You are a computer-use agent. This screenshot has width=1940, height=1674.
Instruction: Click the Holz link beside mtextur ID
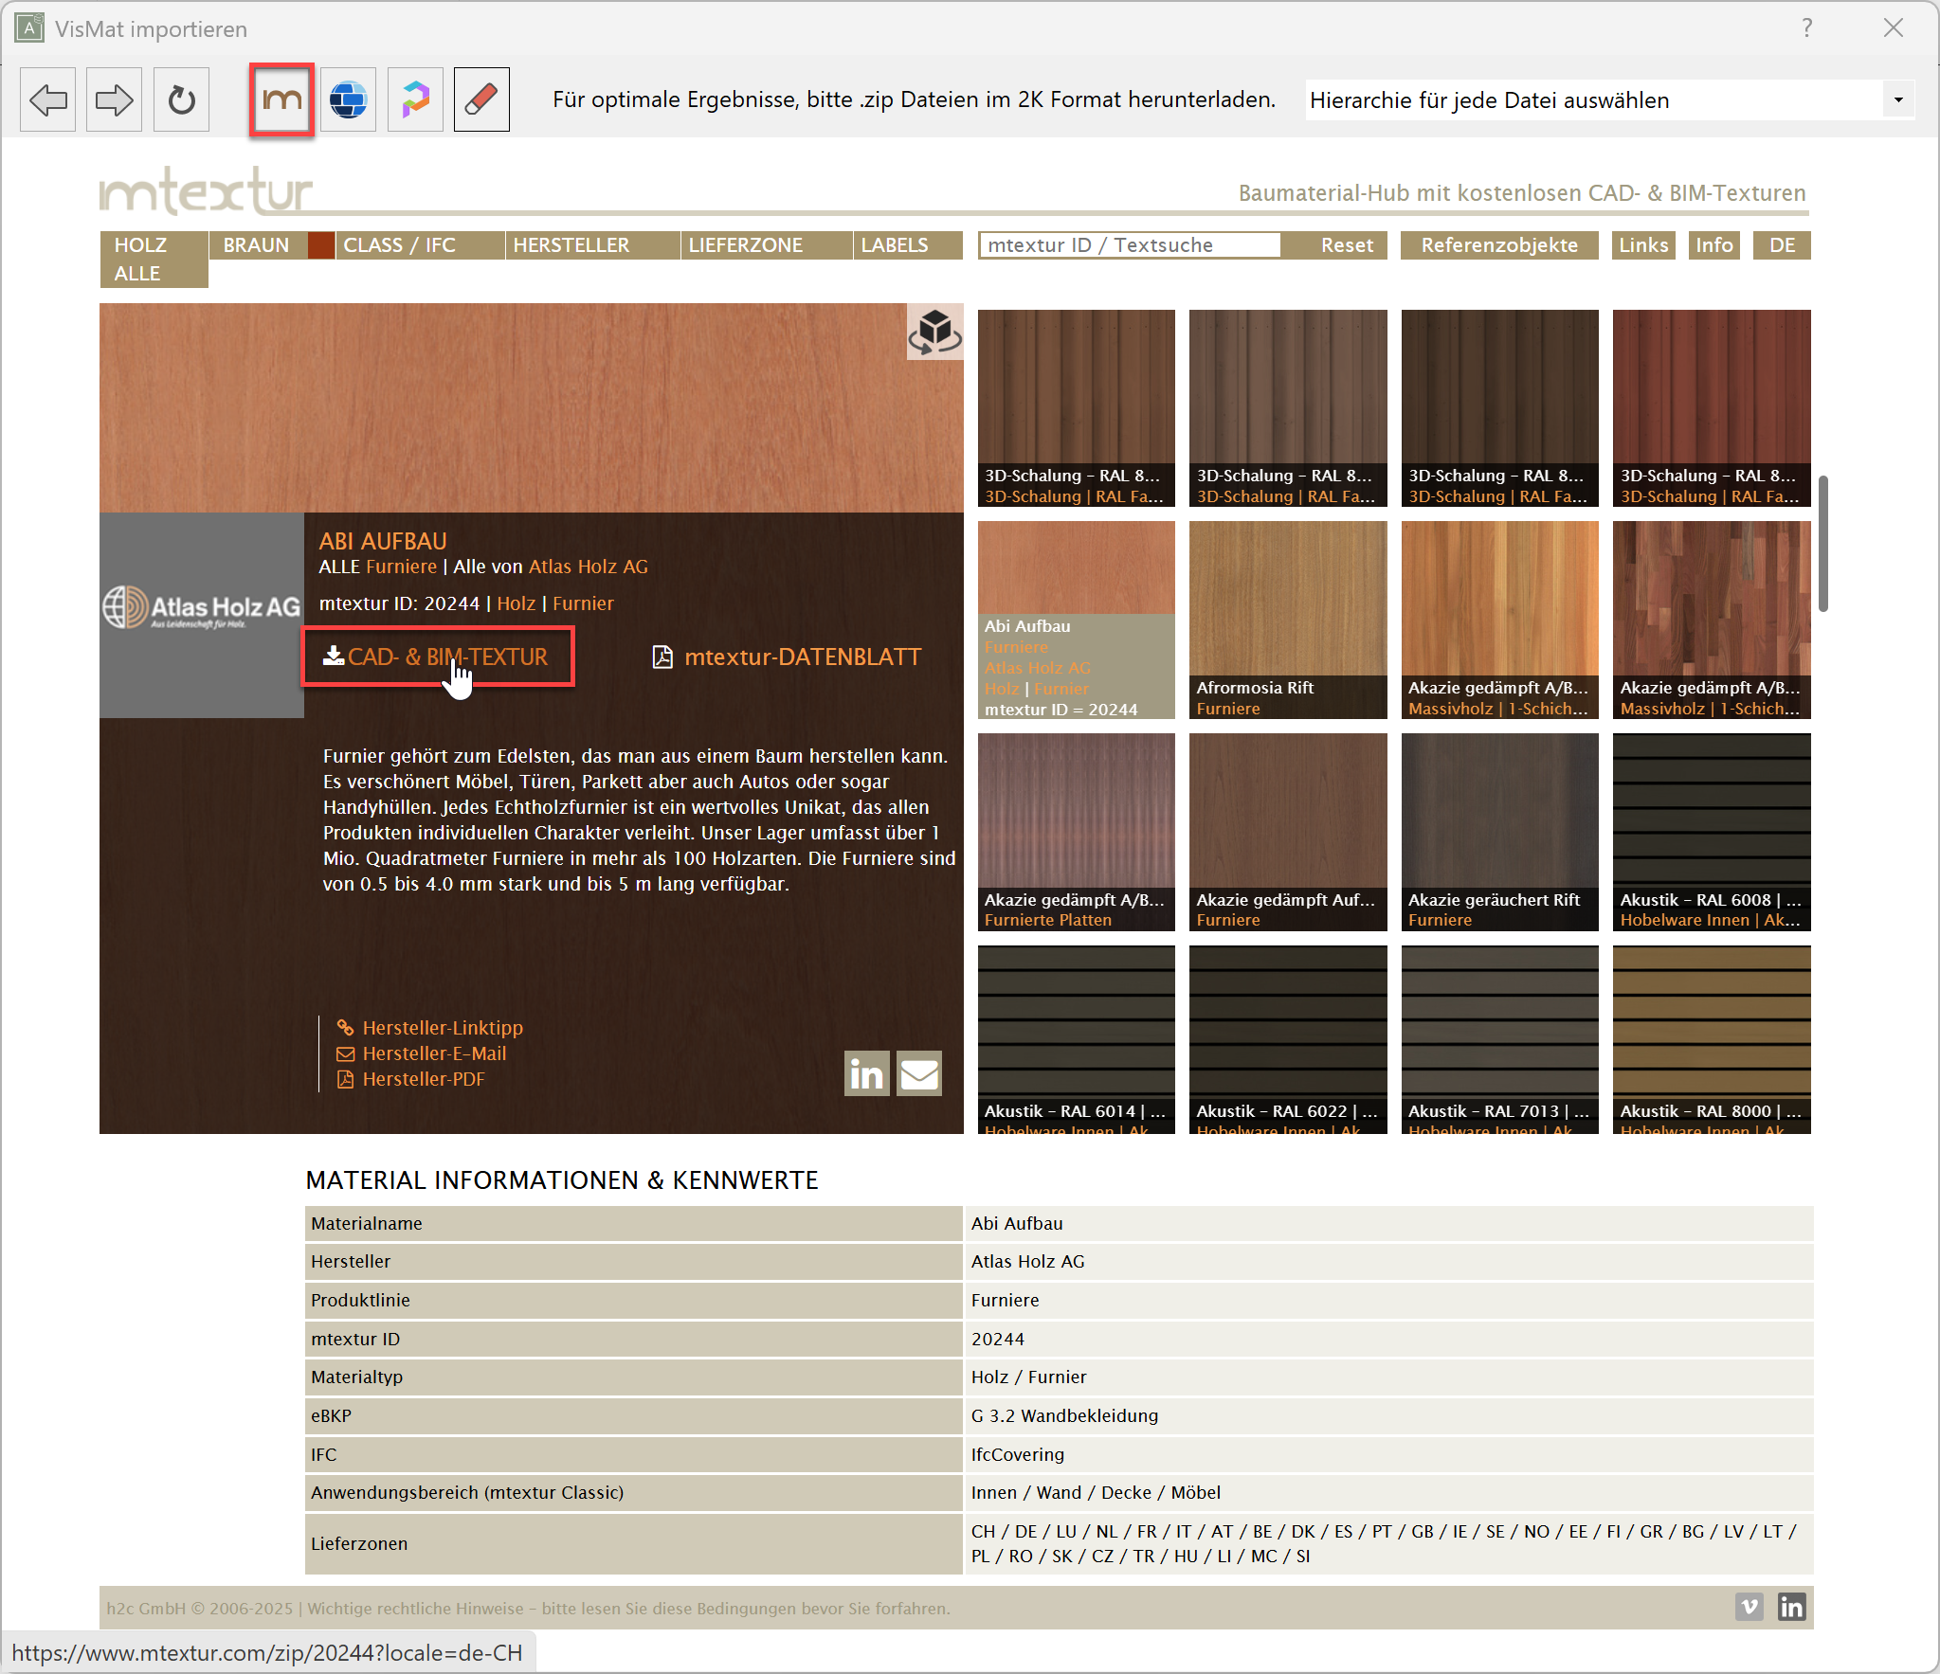click(x=516, y=603)
